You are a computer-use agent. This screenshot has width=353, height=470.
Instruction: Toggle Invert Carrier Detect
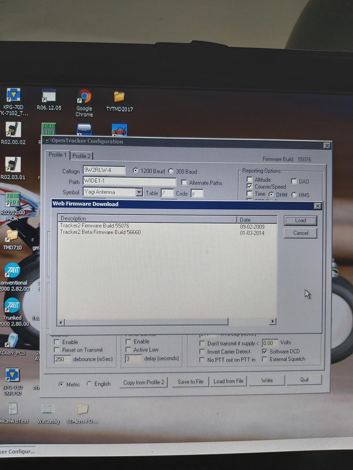202,352
